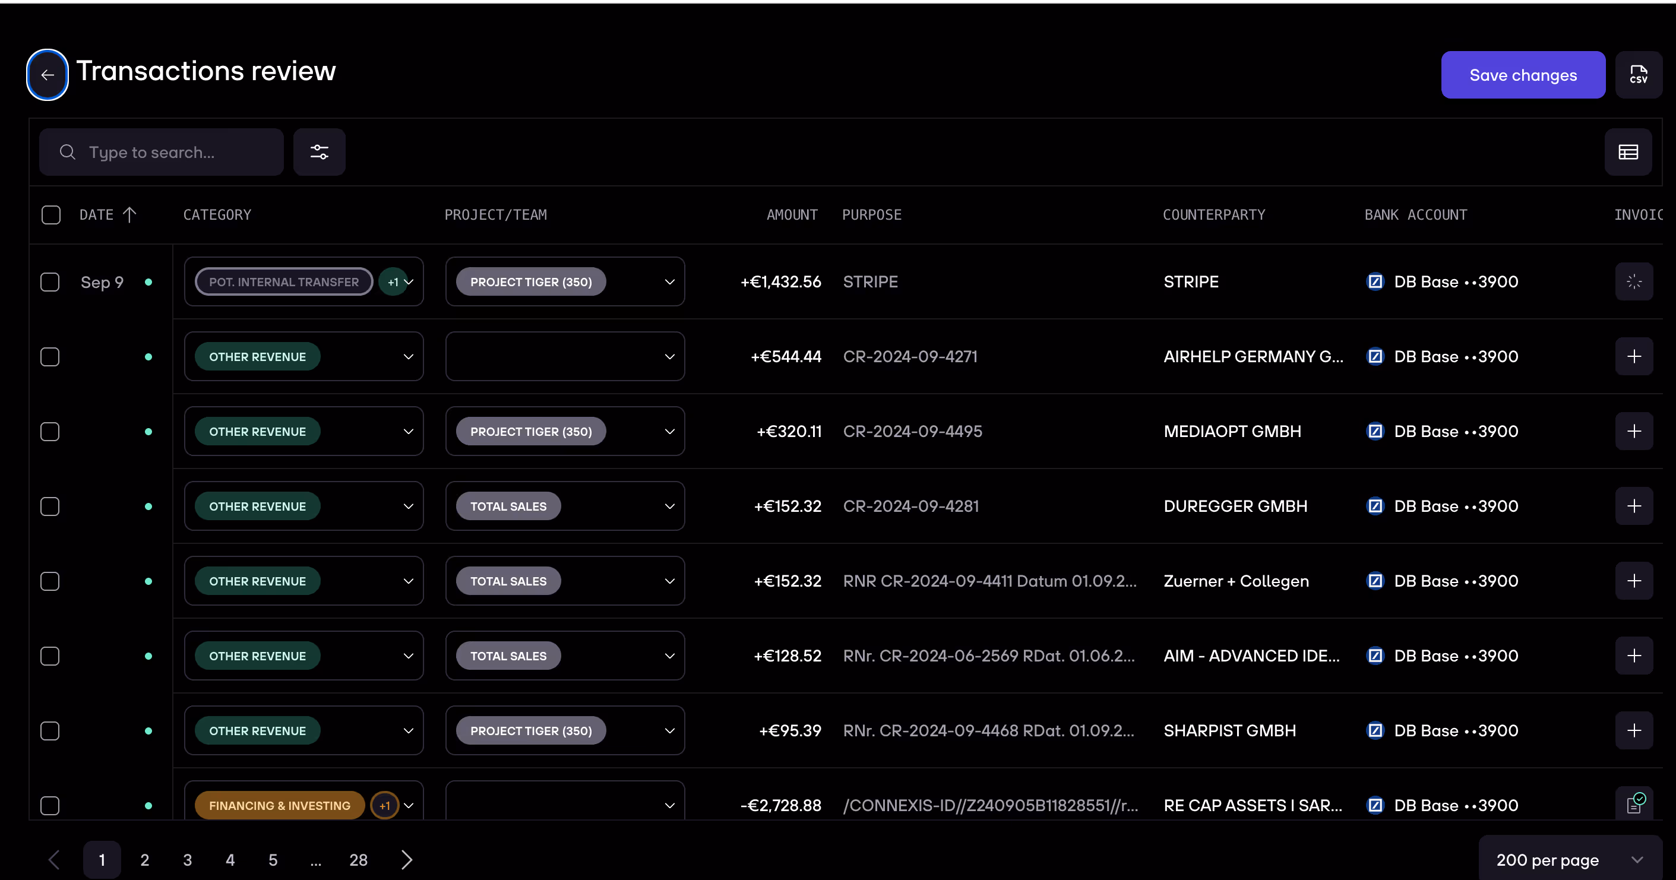The width and height of the screenshot is (1676, 880).
Task: Check the STRIPE transaction row checkbox
Action: [50, 282]
